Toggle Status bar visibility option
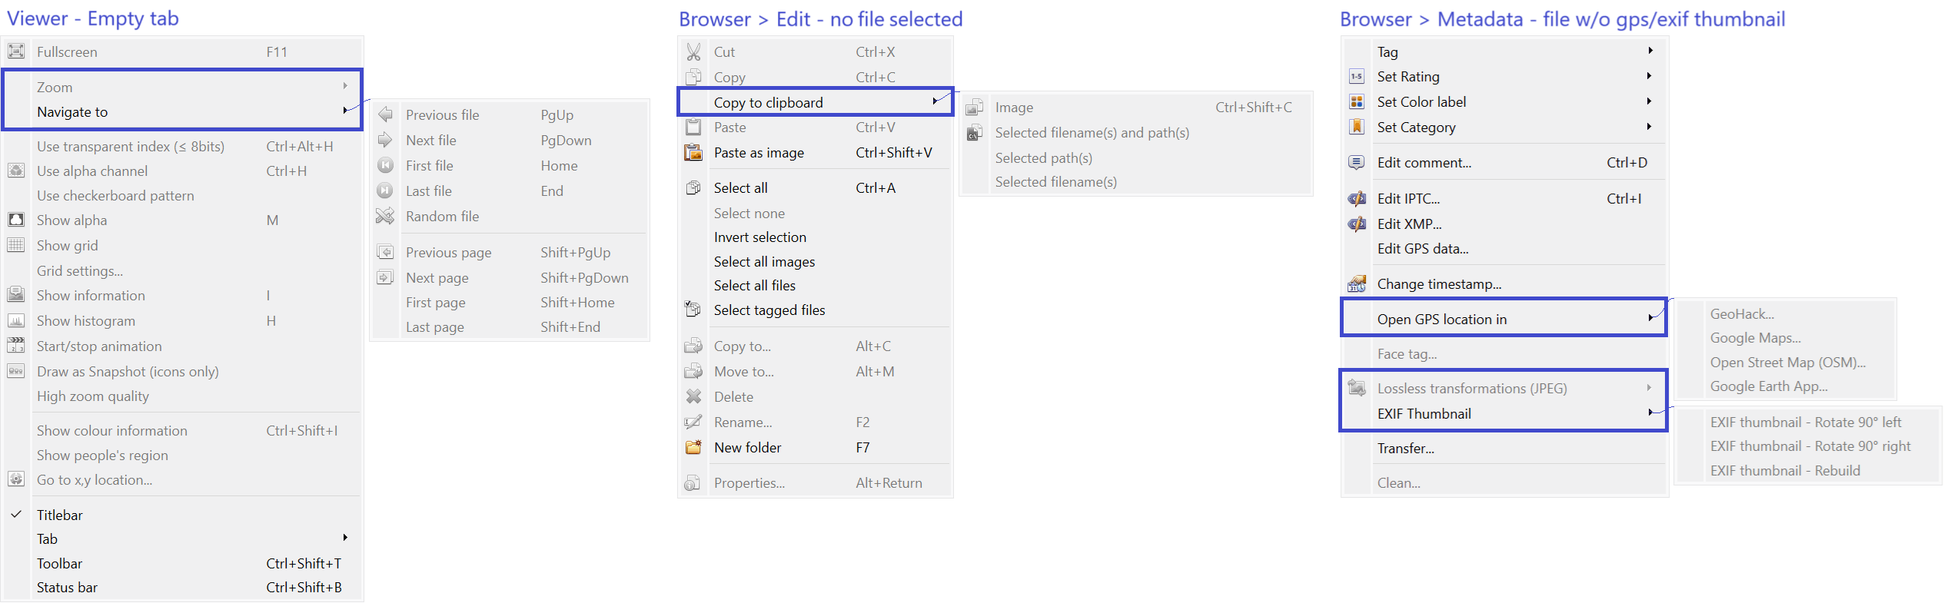Viewport: 1944px width, 603px height. pos(67,588)
